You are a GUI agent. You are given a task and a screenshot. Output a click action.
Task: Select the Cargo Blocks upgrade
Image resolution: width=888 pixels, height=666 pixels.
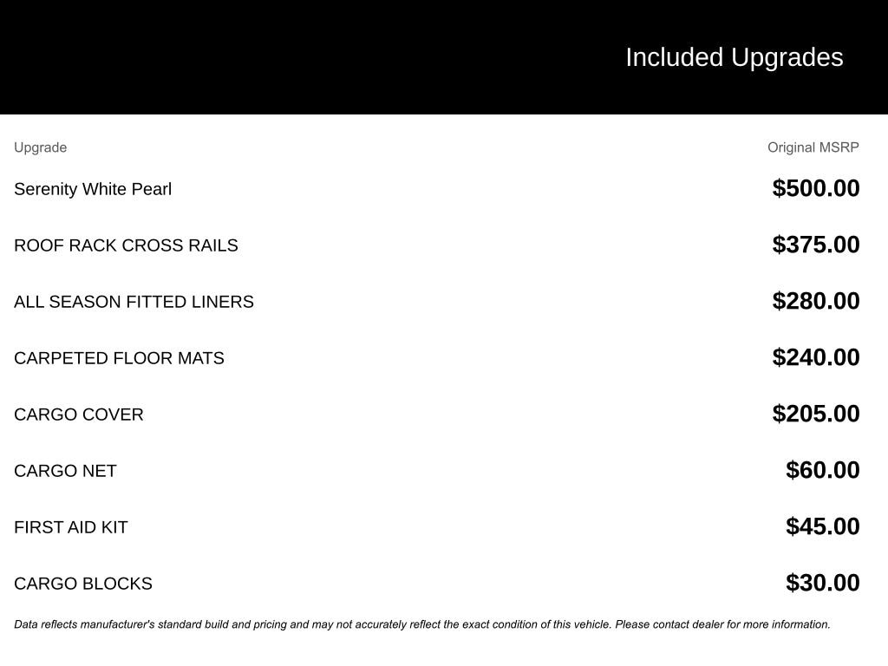(x=83, y=584)
